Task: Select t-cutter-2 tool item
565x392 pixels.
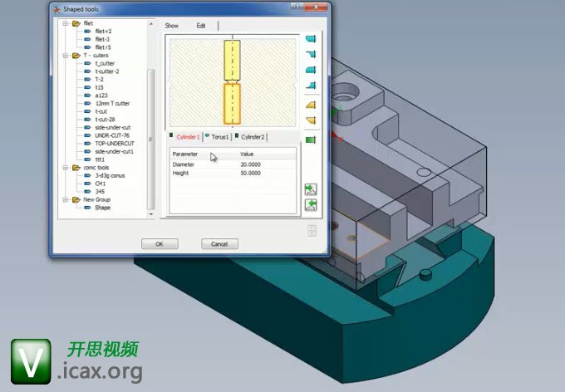Action: click(107, 71)
